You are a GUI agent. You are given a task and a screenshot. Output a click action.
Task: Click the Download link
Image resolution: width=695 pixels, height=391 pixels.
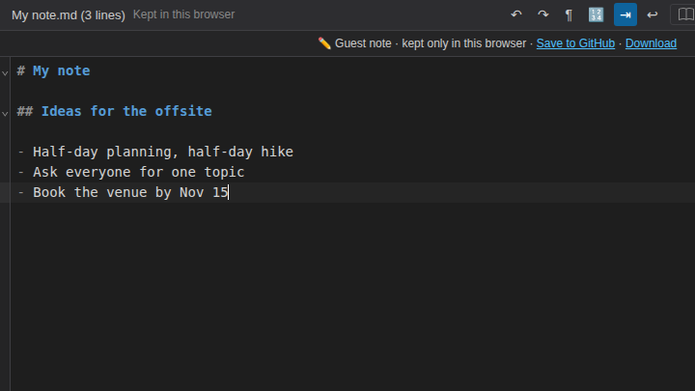651,43
